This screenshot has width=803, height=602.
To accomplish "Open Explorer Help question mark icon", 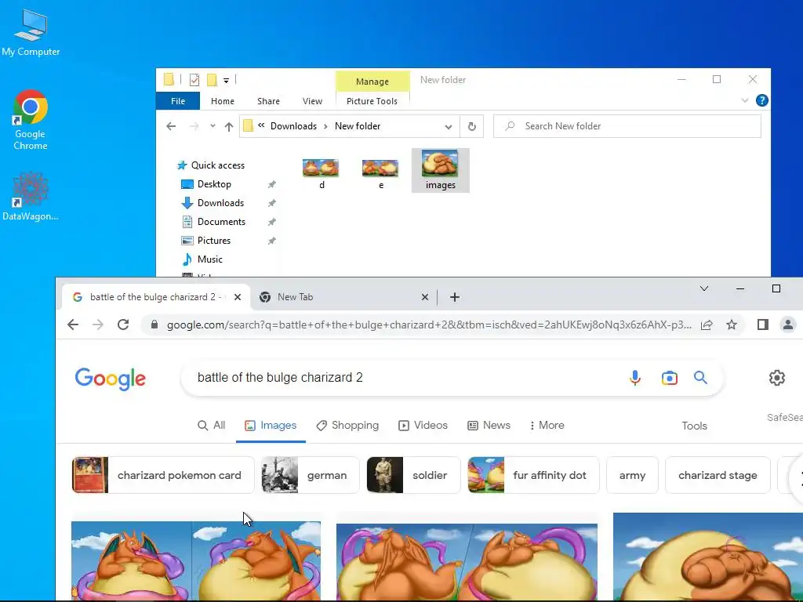I will (761, 100).
